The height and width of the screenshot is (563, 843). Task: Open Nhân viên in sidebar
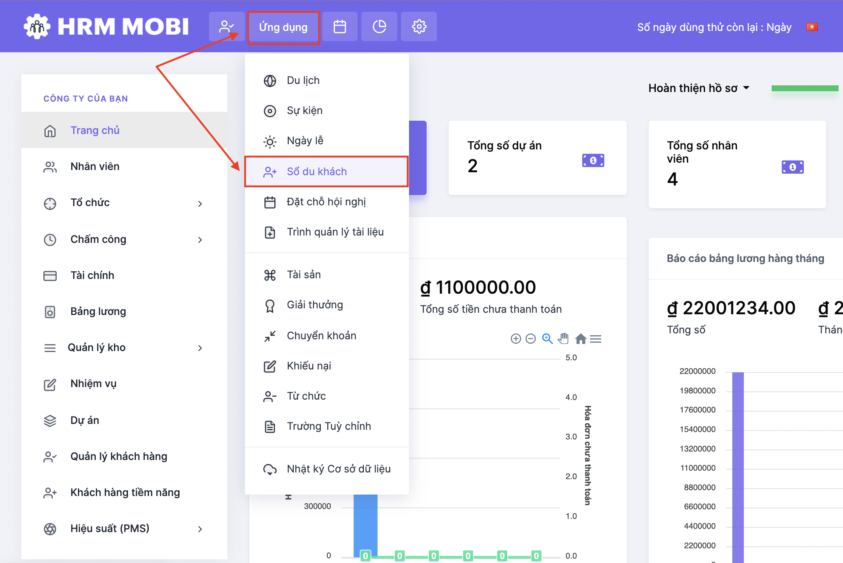124,166
